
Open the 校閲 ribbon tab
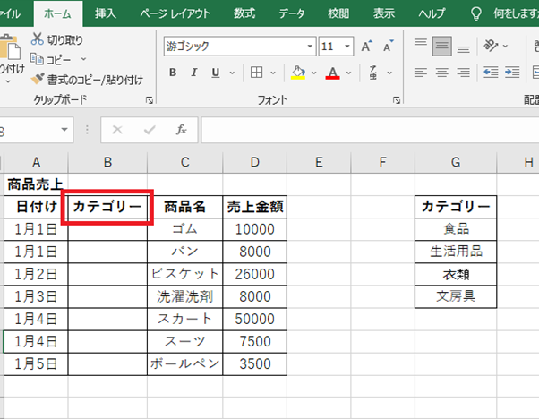[x=338, y=13]
